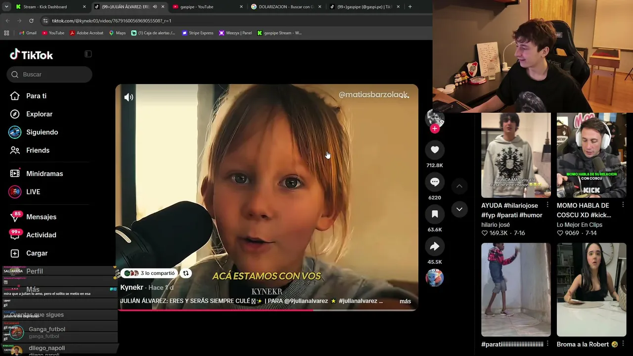This screenshot has width=633, height=356.
Task: Go to previous video with up chevron
Action: click(x=459, y=186)
